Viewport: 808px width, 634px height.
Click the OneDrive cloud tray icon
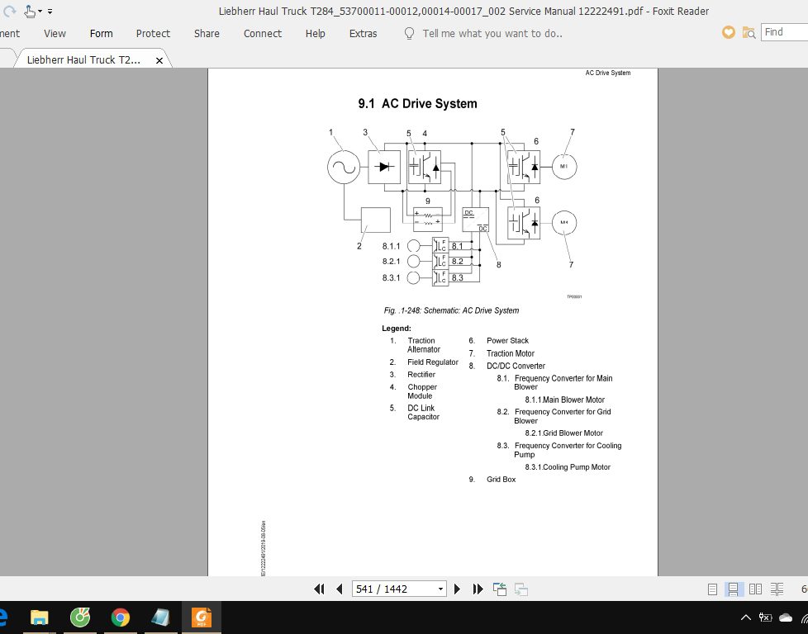coord(786,617)
